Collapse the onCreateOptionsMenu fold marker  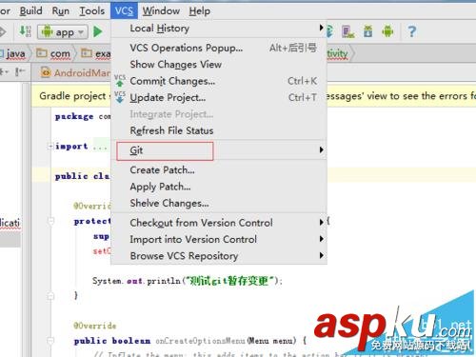[50, 341]
